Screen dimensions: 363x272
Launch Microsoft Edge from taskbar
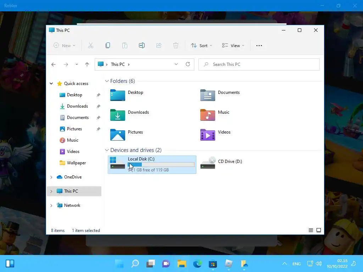pos(197,263)
